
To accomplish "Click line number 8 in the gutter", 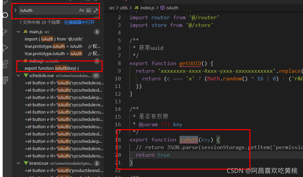I will pyautogui.click(x=119, y=63).
